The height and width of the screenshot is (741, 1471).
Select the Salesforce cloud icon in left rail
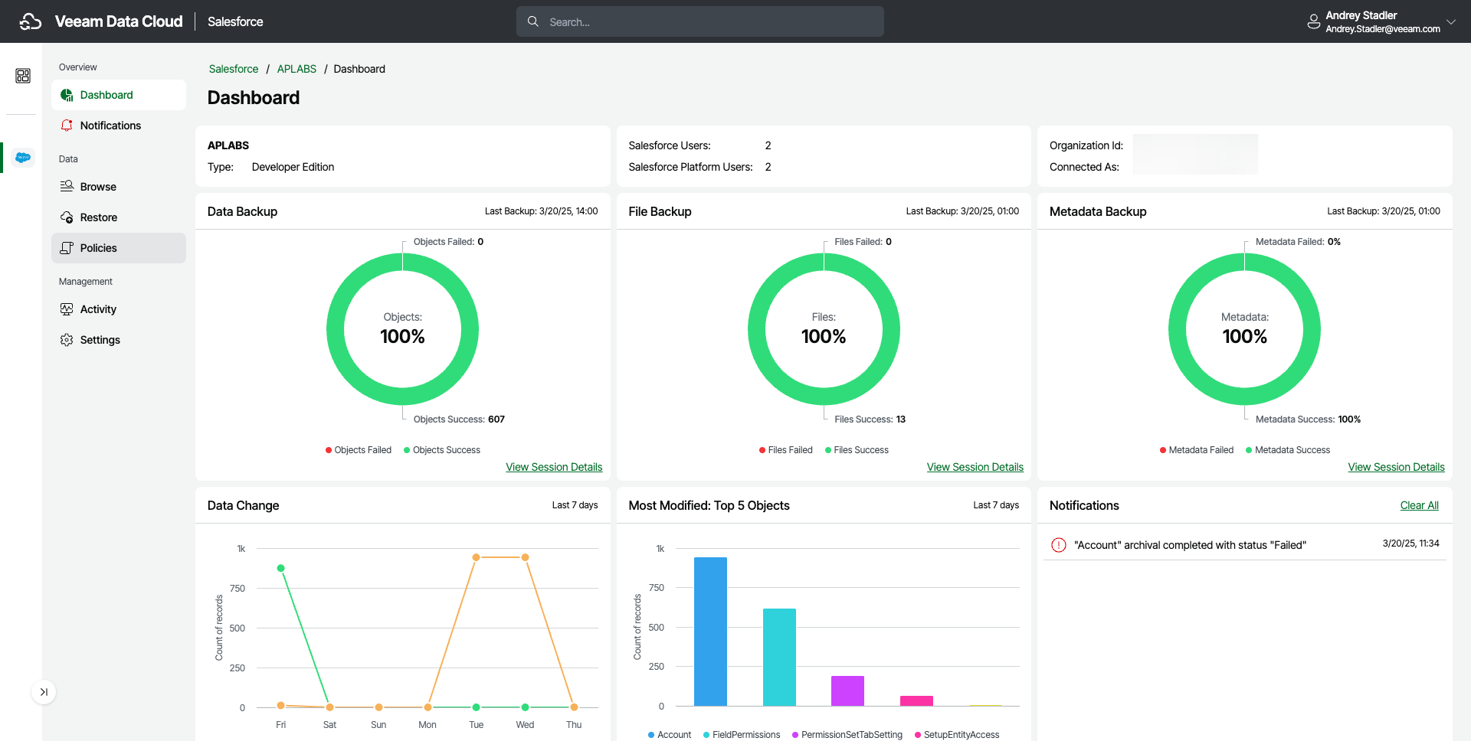[x=23, y=158]
